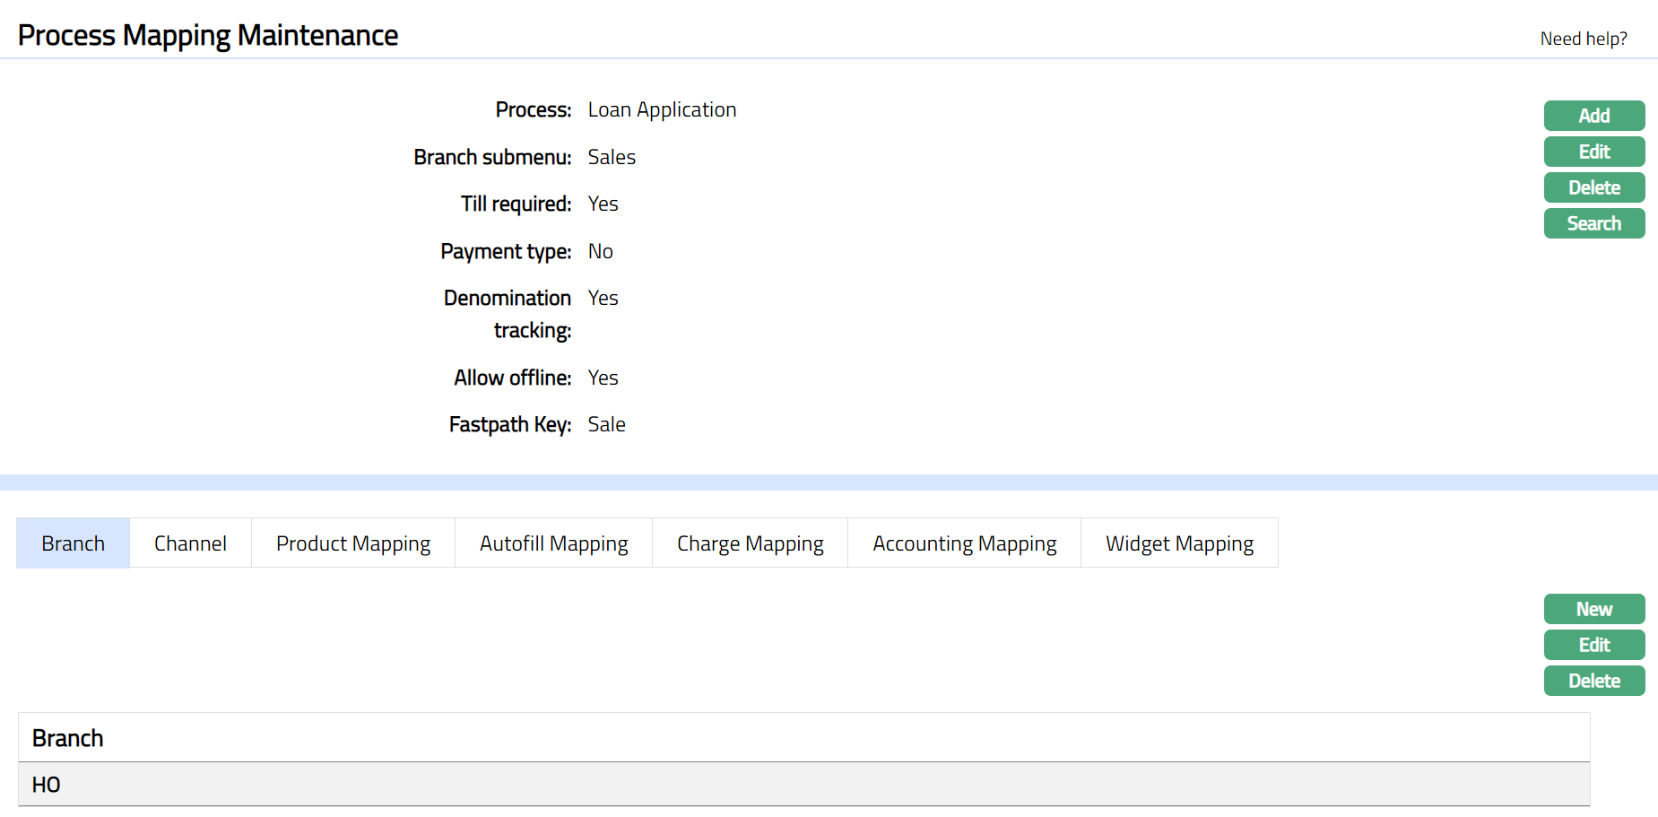Switch to the Channel tab
The width and height of the screenshot is (1658, 817).
click(x=190, y=543)
